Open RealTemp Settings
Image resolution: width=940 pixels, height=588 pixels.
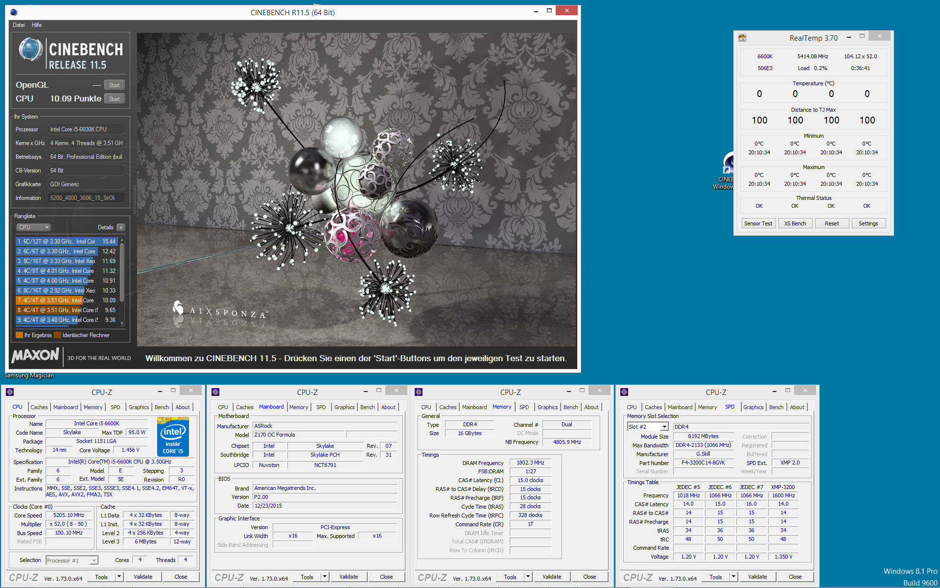(869, 223)
